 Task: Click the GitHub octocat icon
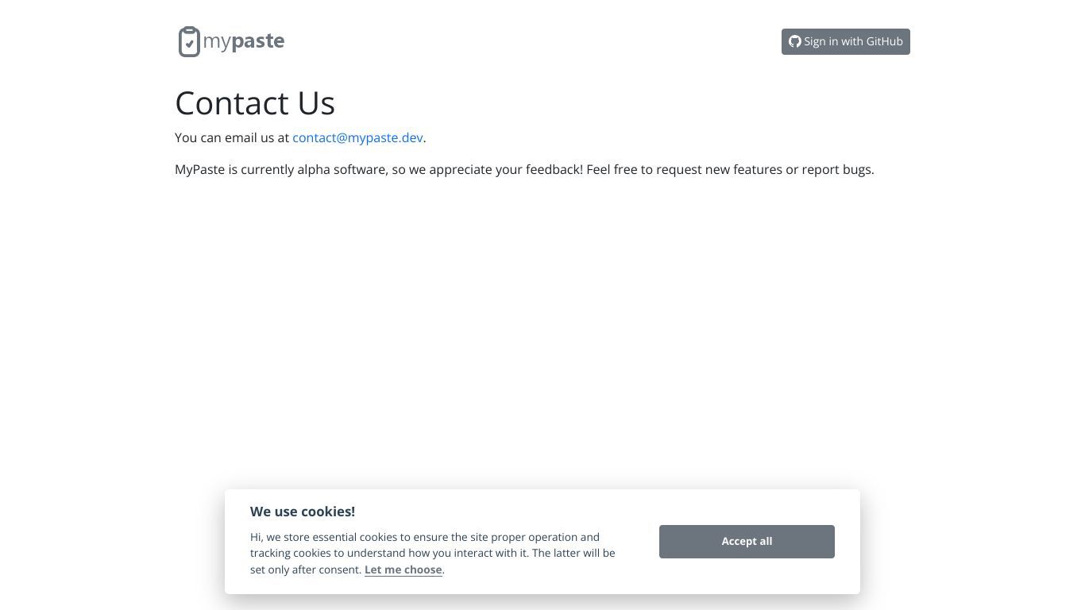794,41
